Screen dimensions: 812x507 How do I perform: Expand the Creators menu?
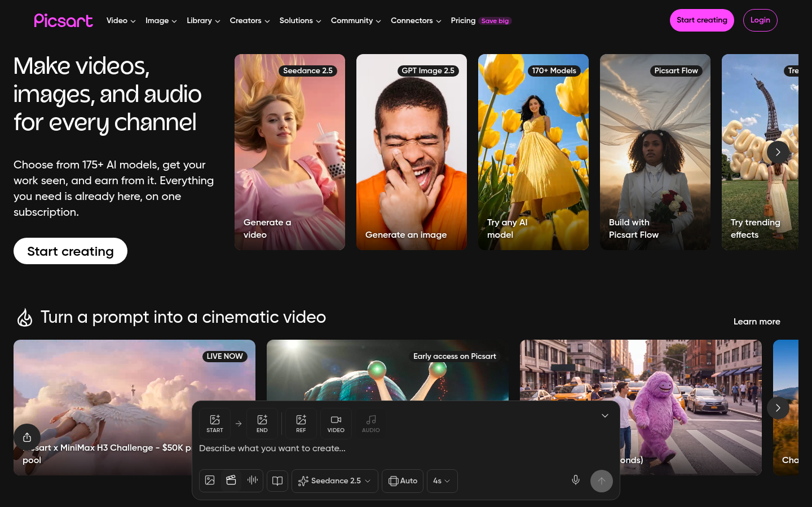click(250, 21)
